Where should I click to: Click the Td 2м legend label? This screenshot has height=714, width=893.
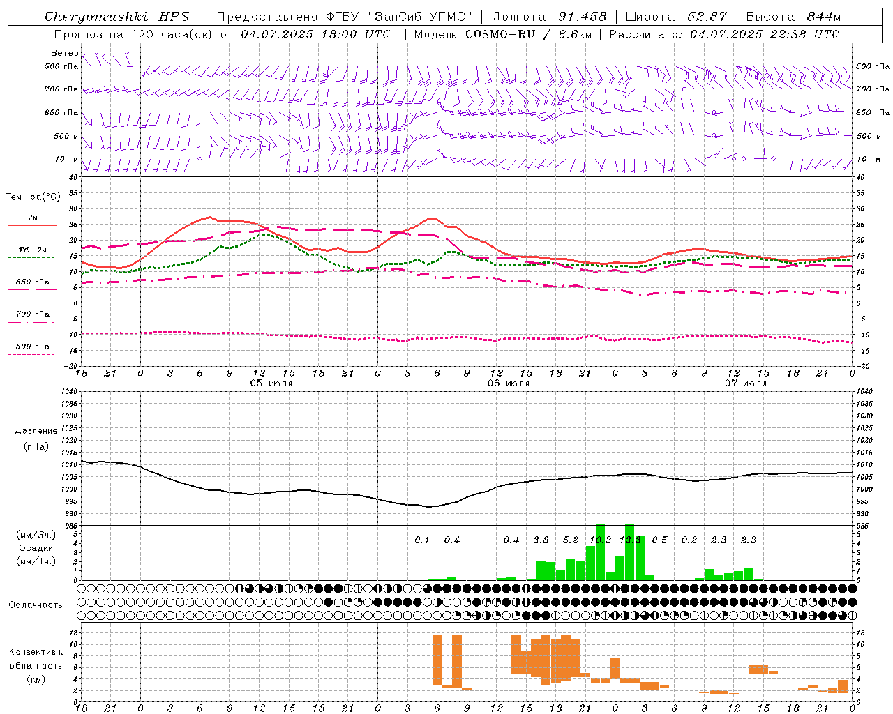tap(32, 250)
